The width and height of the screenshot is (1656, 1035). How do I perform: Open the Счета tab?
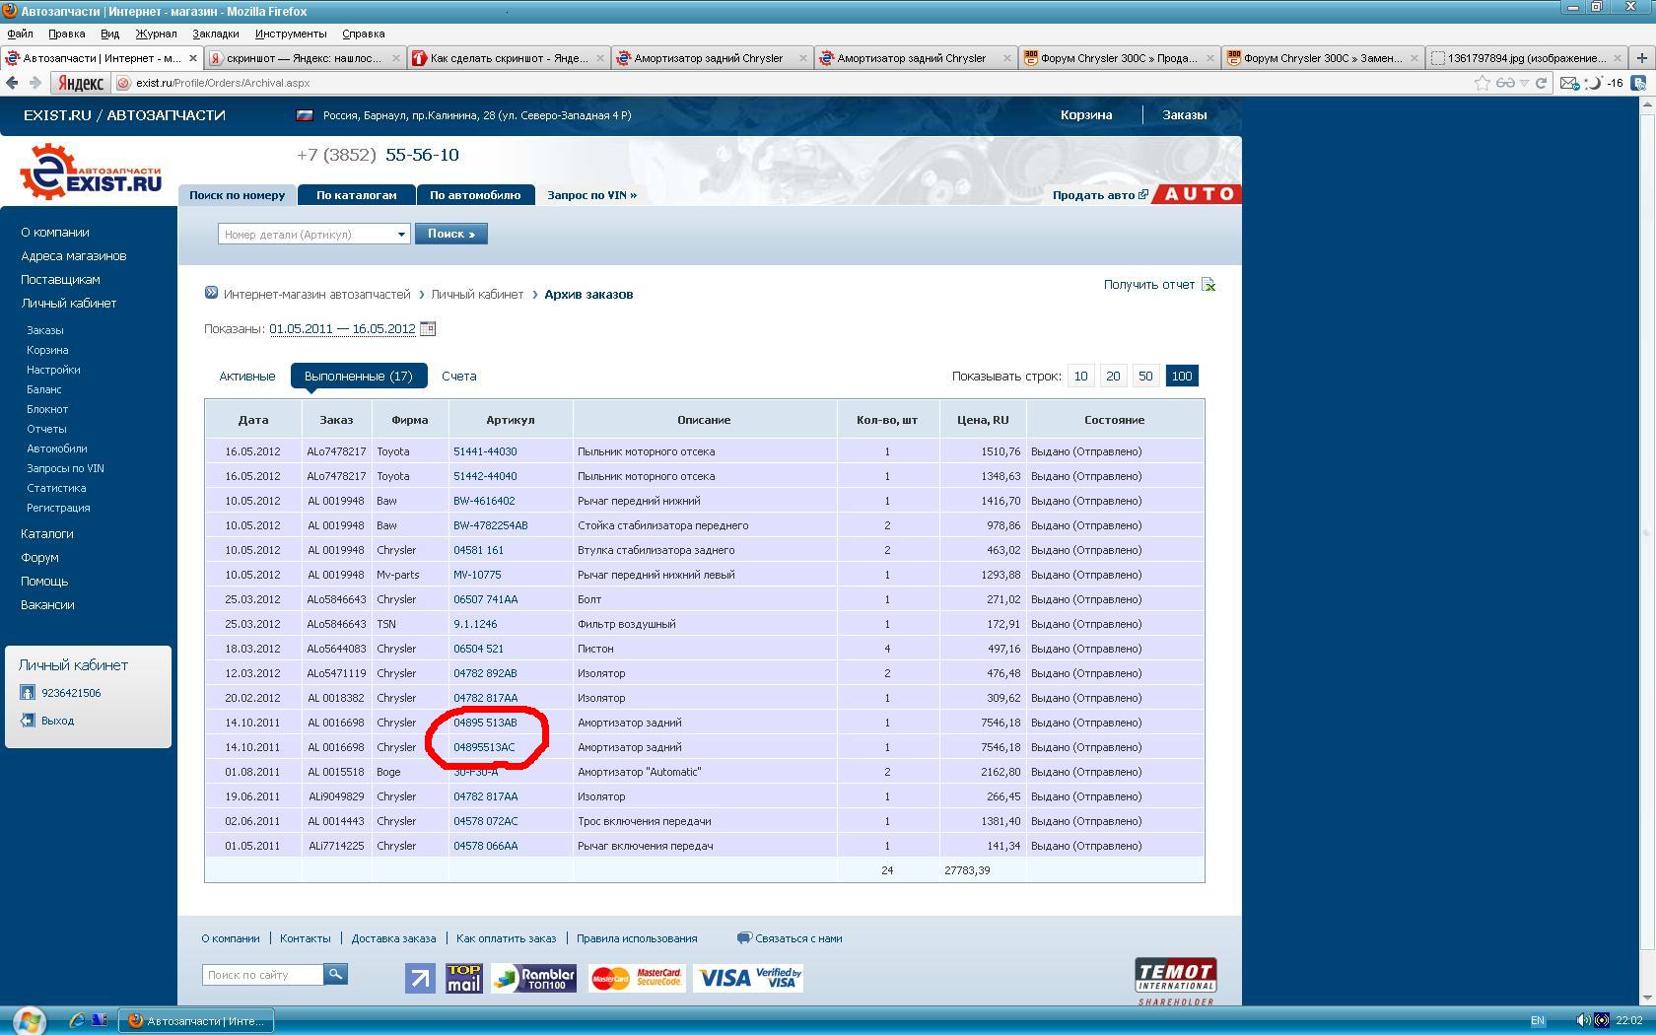point(459,376)
